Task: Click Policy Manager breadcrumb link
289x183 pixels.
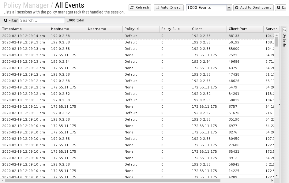Action: tap(26, 5)
